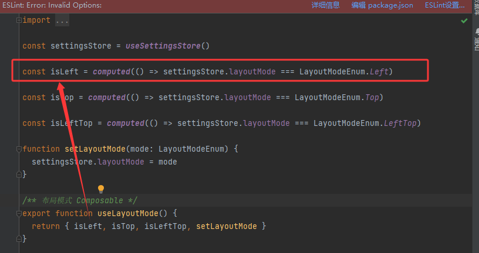This screenshot has height=253, width=479.
Task: Click layoutMode property in isLeft line
Action: tap(252, 71)
